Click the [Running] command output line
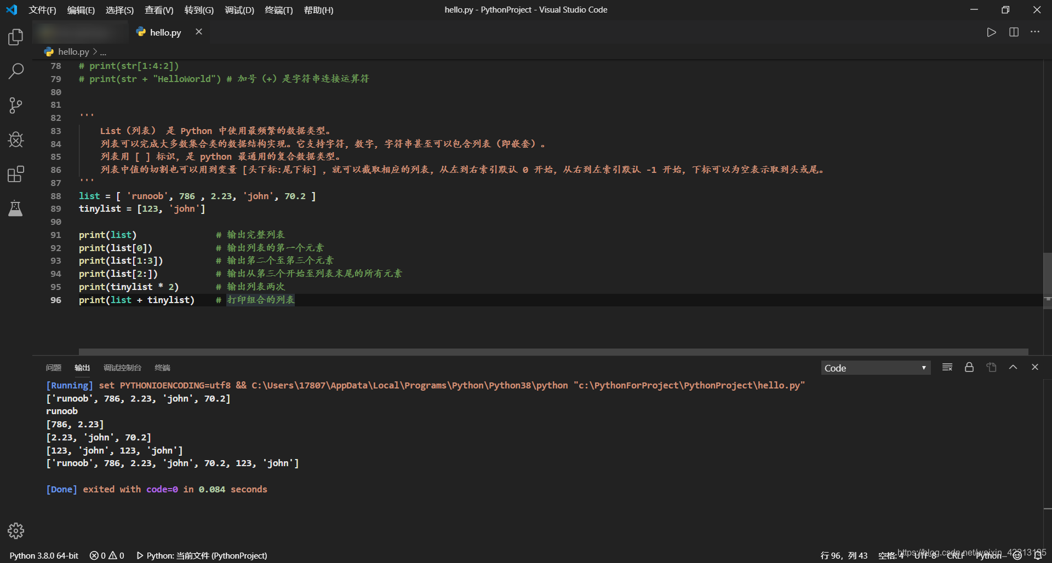The height and width of the screenshot is (563, 1052). click(425, 385)
